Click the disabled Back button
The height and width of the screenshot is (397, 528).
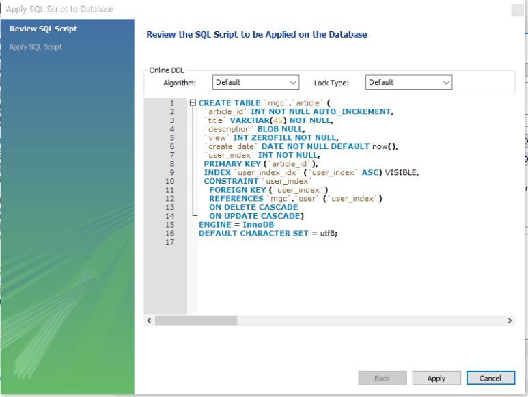click(383, 378)
